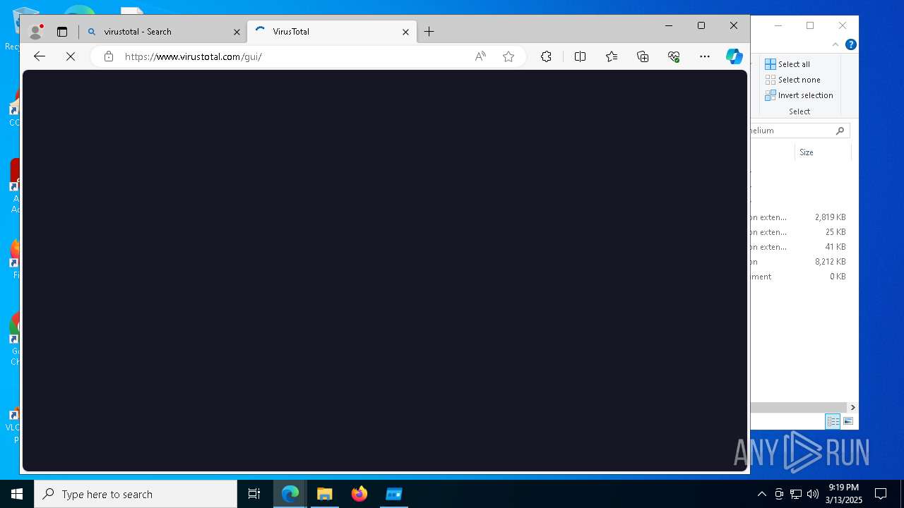904x508 pixels.
Task: Open network status tray icon
Action: click(796, 494)
